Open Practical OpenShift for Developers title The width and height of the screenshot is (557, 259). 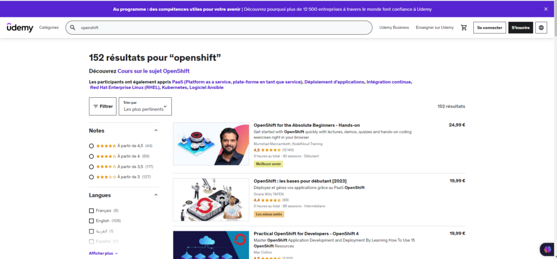306,233
